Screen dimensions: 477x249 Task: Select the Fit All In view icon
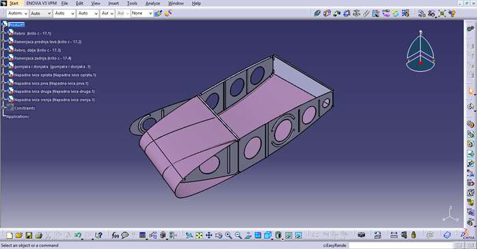click(199, 235)
